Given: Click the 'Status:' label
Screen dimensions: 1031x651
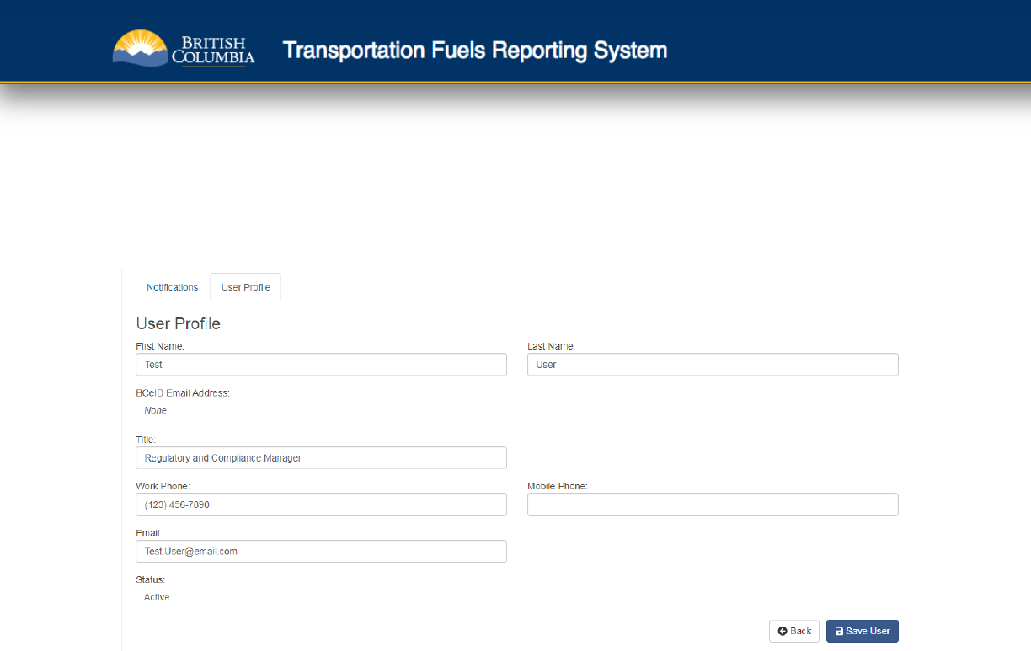Looking at the screenshot, I should pos(151,579).
